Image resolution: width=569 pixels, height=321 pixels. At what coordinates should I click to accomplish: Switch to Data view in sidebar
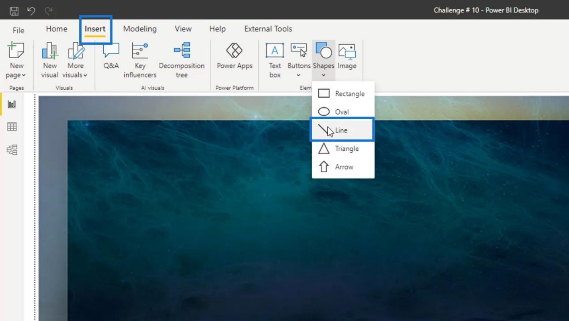click(12, 127)
